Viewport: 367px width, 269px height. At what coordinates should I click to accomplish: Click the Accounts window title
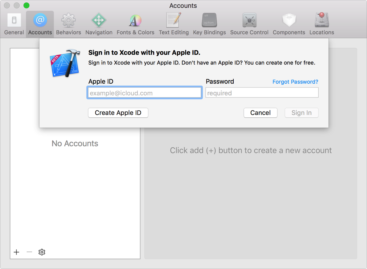[183, 6]
